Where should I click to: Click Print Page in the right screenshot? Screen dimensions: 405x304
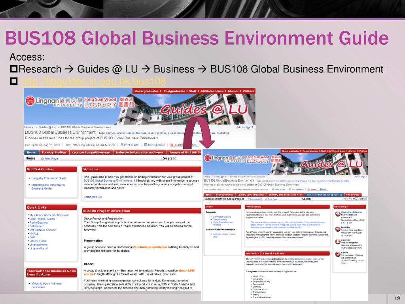[x=271, y=199]
